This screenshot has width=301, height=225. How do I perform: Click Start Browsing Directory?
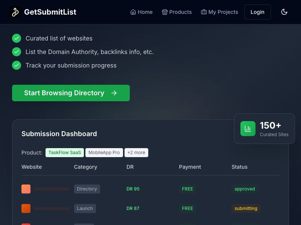pyautogui.click(x=71, y=93)
